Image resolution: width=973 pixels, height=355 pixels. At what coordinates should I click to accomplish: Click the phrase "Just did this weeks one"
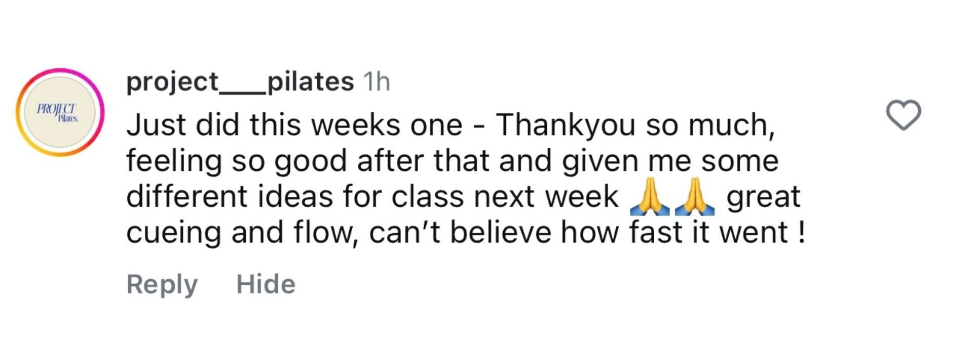294,125
